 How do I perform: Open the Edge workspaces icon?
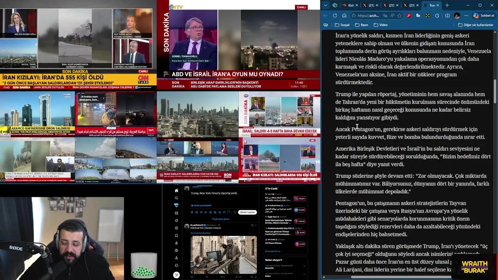click(335, 5)
